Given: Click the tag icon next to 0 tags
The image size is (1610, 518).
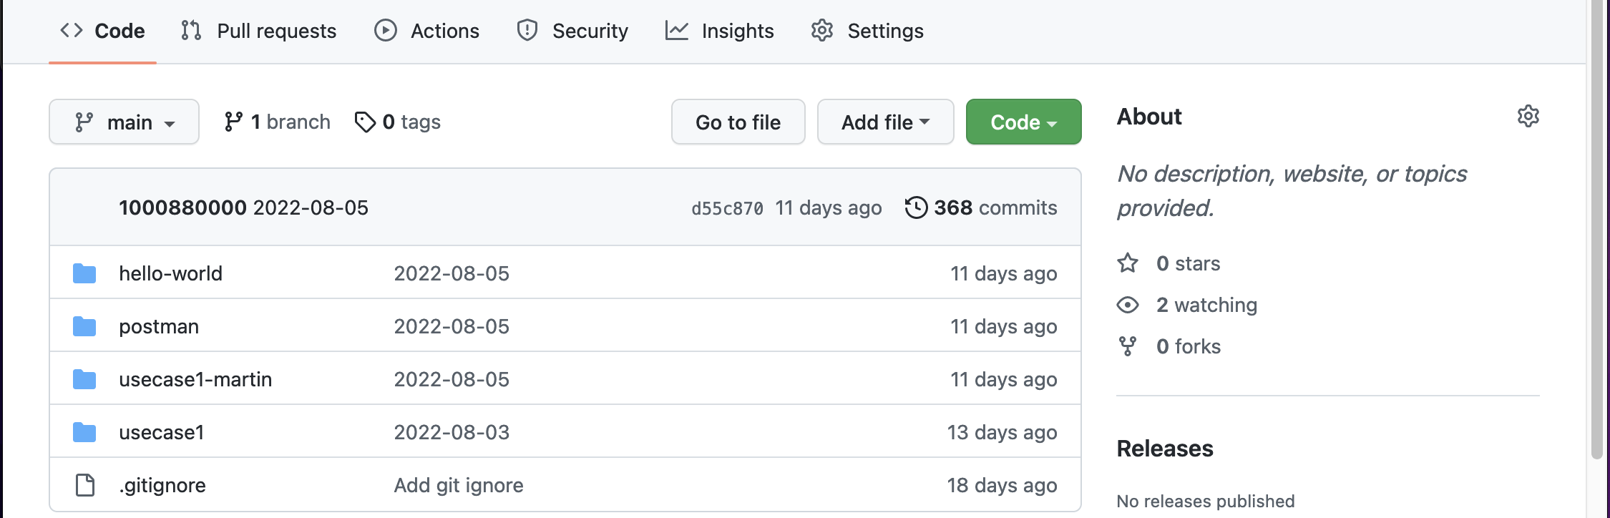Looking at the screenshot, I should pyautogui.click(x=365, y=122).
